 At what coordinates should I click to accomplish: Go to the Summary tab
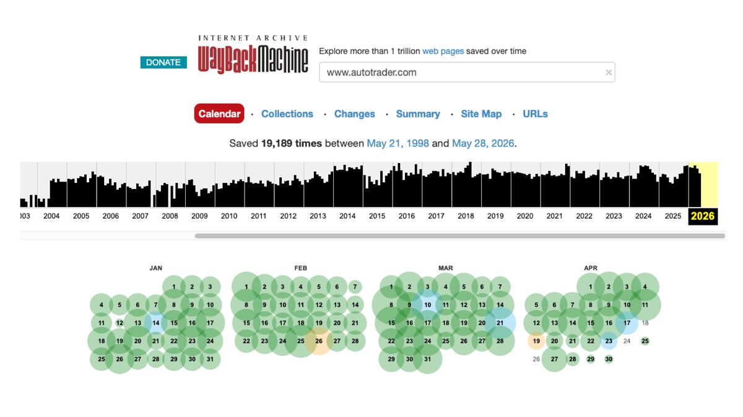click(x=418, y=114)
